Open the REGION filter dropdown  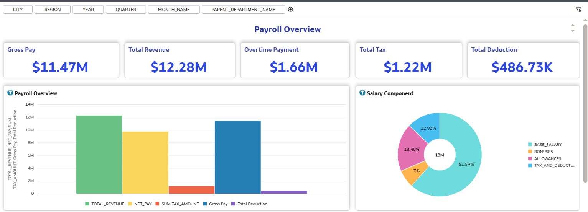pos(53,10)
